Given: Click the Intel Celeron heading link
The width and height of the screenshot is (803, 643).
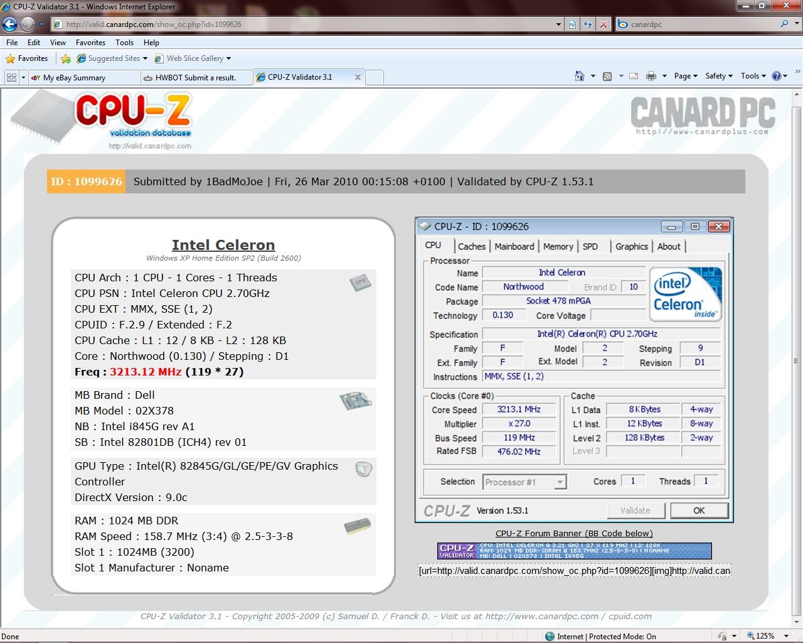Looking at the screenshot, I should point(223,245).
